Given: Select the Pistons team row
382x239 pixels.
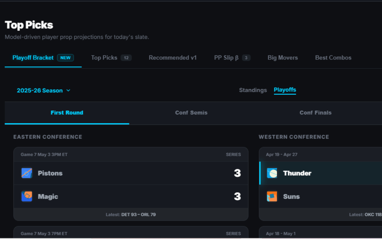Looking at the screenshot, I should coord(131,173).
